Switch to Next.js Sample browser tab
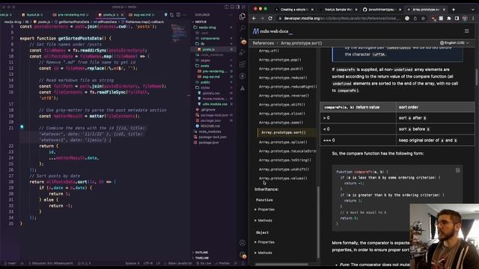The height and width of the screenshot is (269, 479). tap(338, 10)
